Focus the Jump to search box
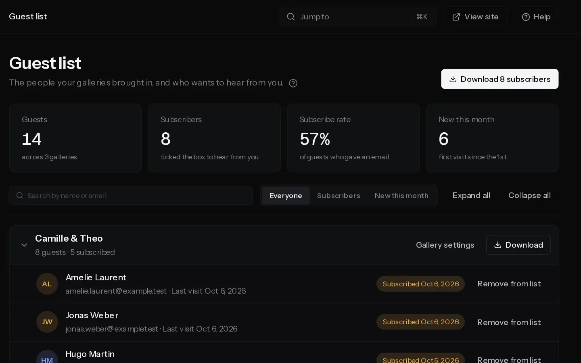Image resolution: width=581 pixels, height=363 pixels. tap(358, 17)
